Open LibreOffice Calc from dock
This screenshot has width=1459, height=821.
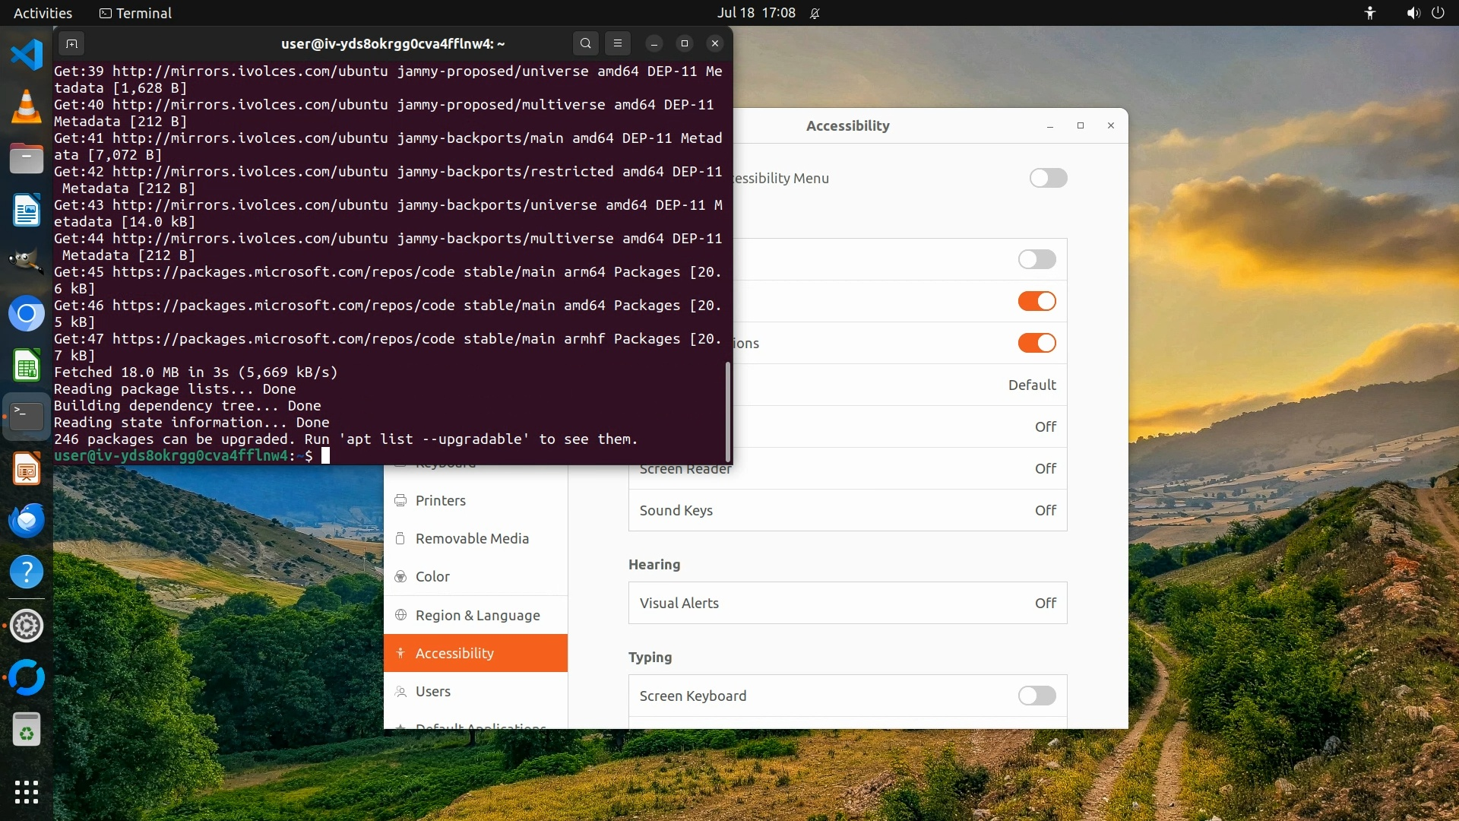coord(27,366)
